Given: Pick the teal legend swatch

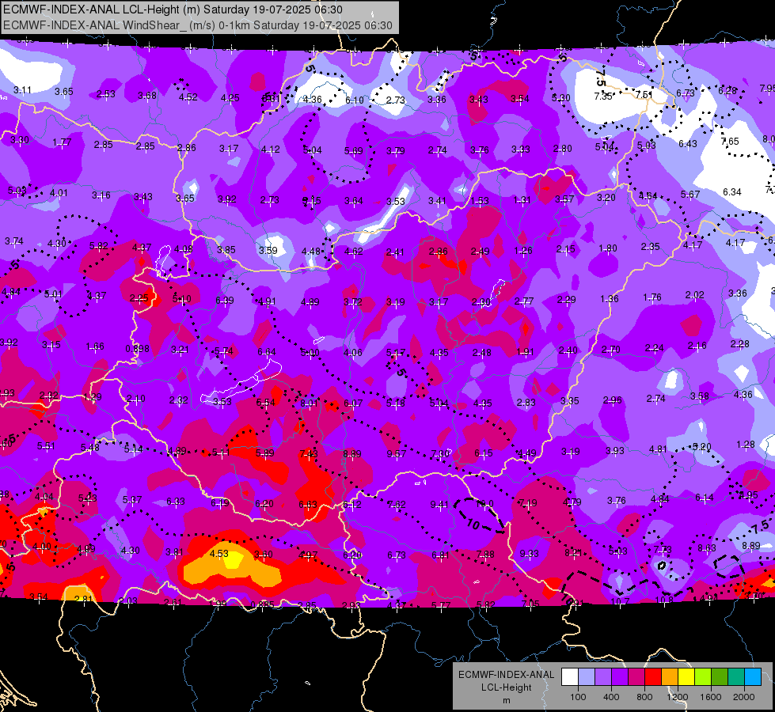Looking at the screenshot, I should point(736,677).
